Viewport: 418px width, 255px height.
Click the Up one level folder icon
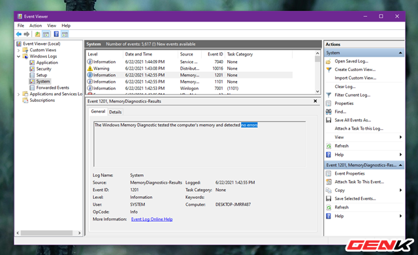pyautogui.click(x=38, y=34)
